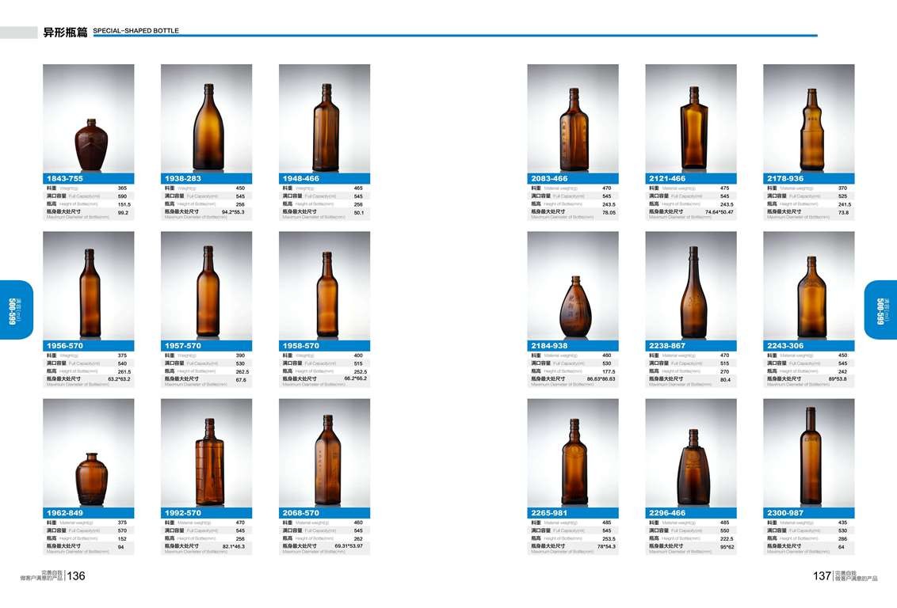Select the 2265-981 bottle image
This screenshot has width=897, height=608.
click(573, 453)
